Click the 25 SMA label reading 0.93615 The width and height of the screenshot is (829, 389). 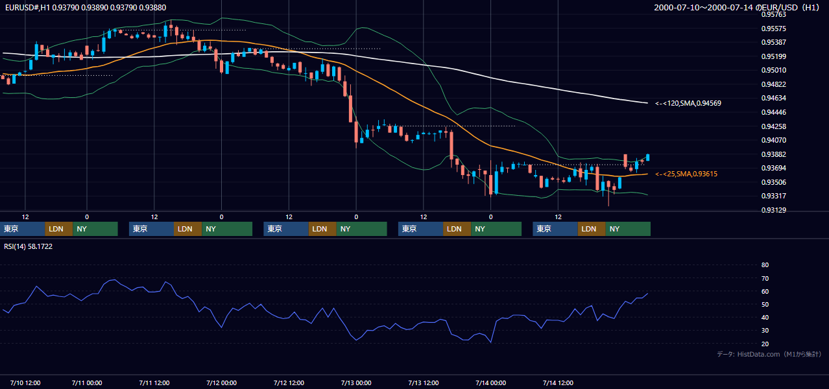686,174
